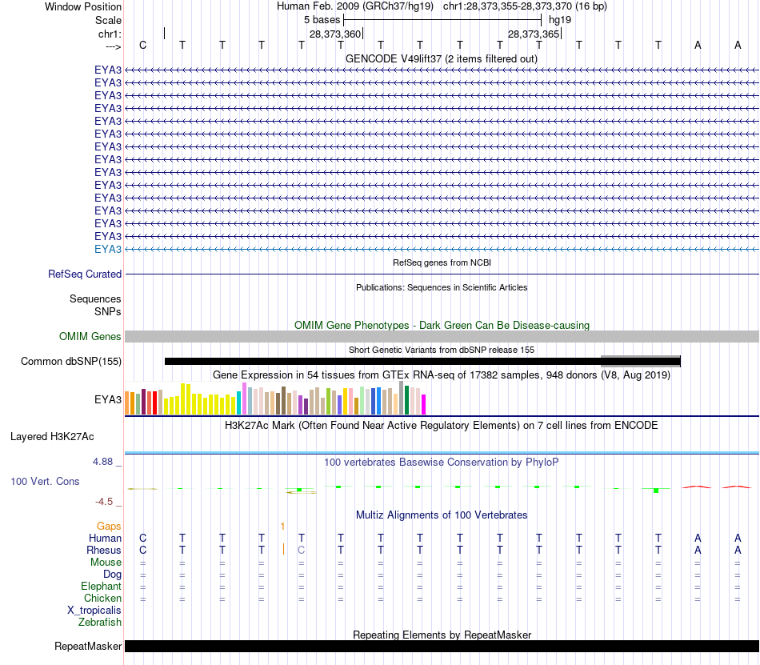Open RefSeq genes from NCBI track title
Viewport: 760px width, 665px height.
click(x=442, y=262)
